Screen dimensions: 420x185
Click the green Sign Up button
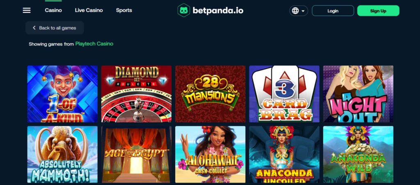point(378,11)
